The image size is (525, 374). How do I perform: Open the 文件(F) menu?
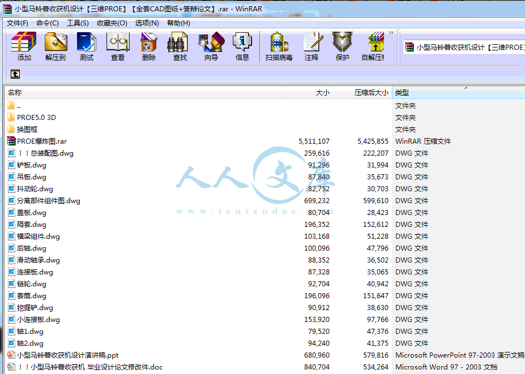[18, 23]
